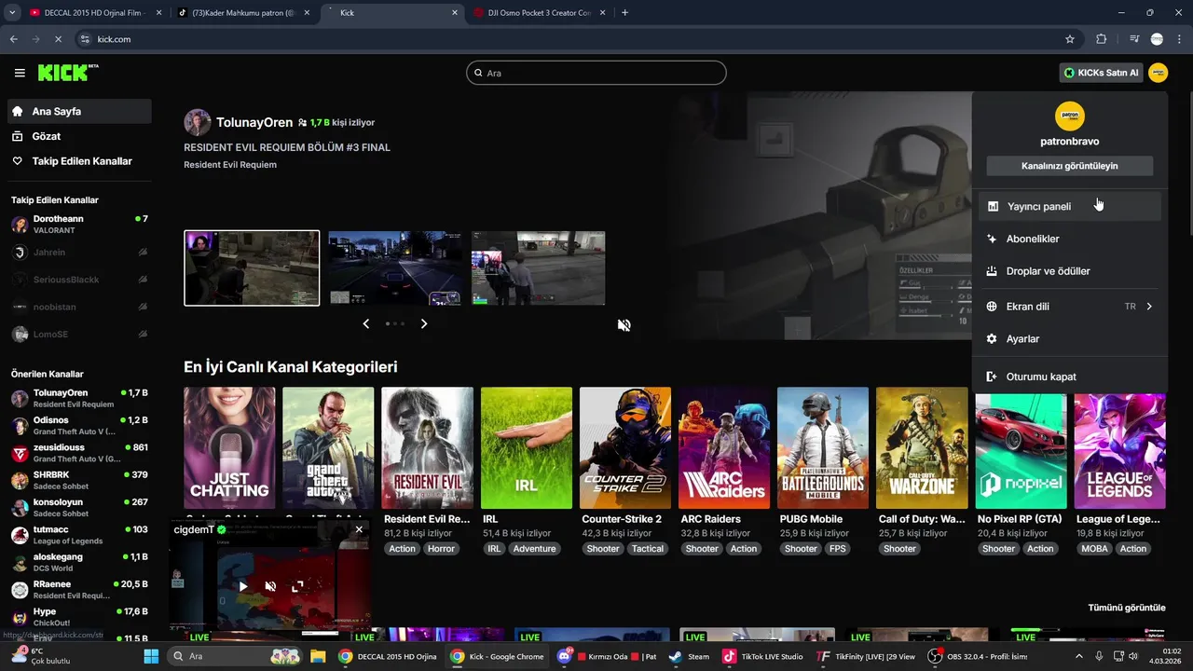Open ARC Raiders category card
1193x671 pixels.
point(724,448)
